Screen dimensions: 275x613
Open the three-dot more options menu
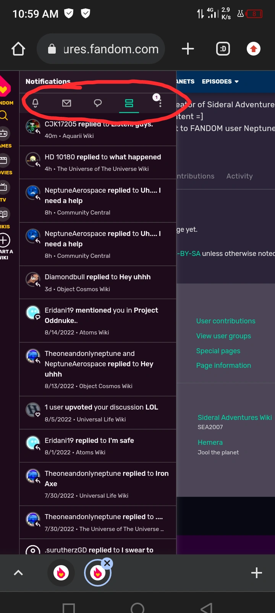coord(160,103)
